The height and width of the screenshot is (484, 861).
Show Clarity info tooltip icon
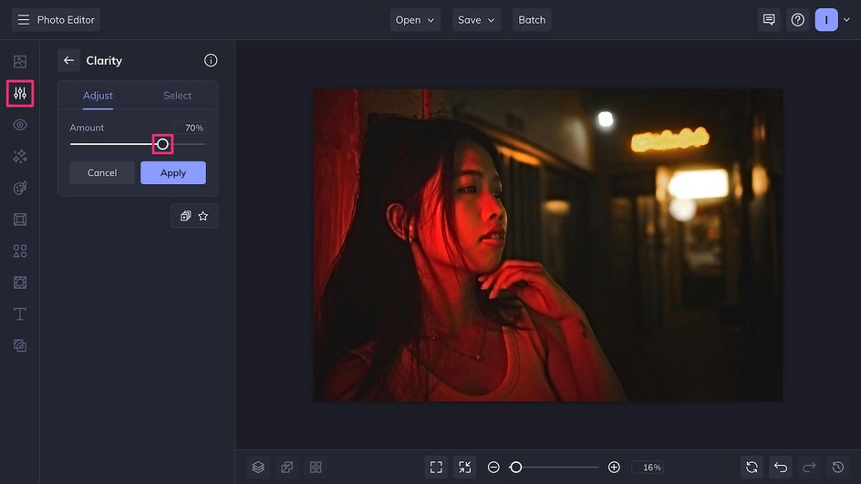pyautogui.click(x=211, y=60)
